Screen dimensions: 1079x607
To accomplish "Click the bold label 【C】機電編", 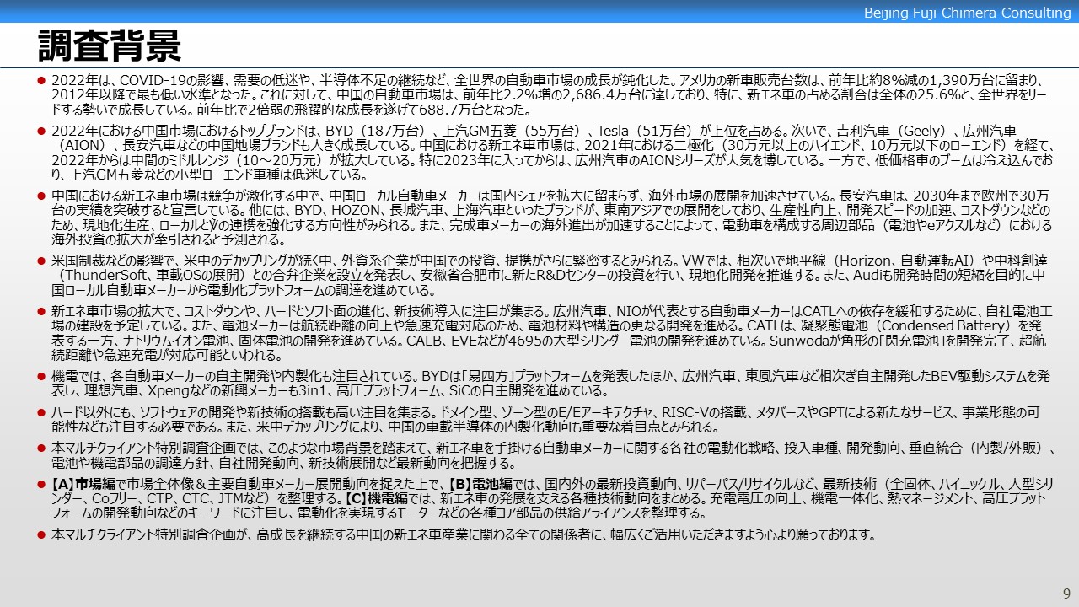I will coord(375,499).
